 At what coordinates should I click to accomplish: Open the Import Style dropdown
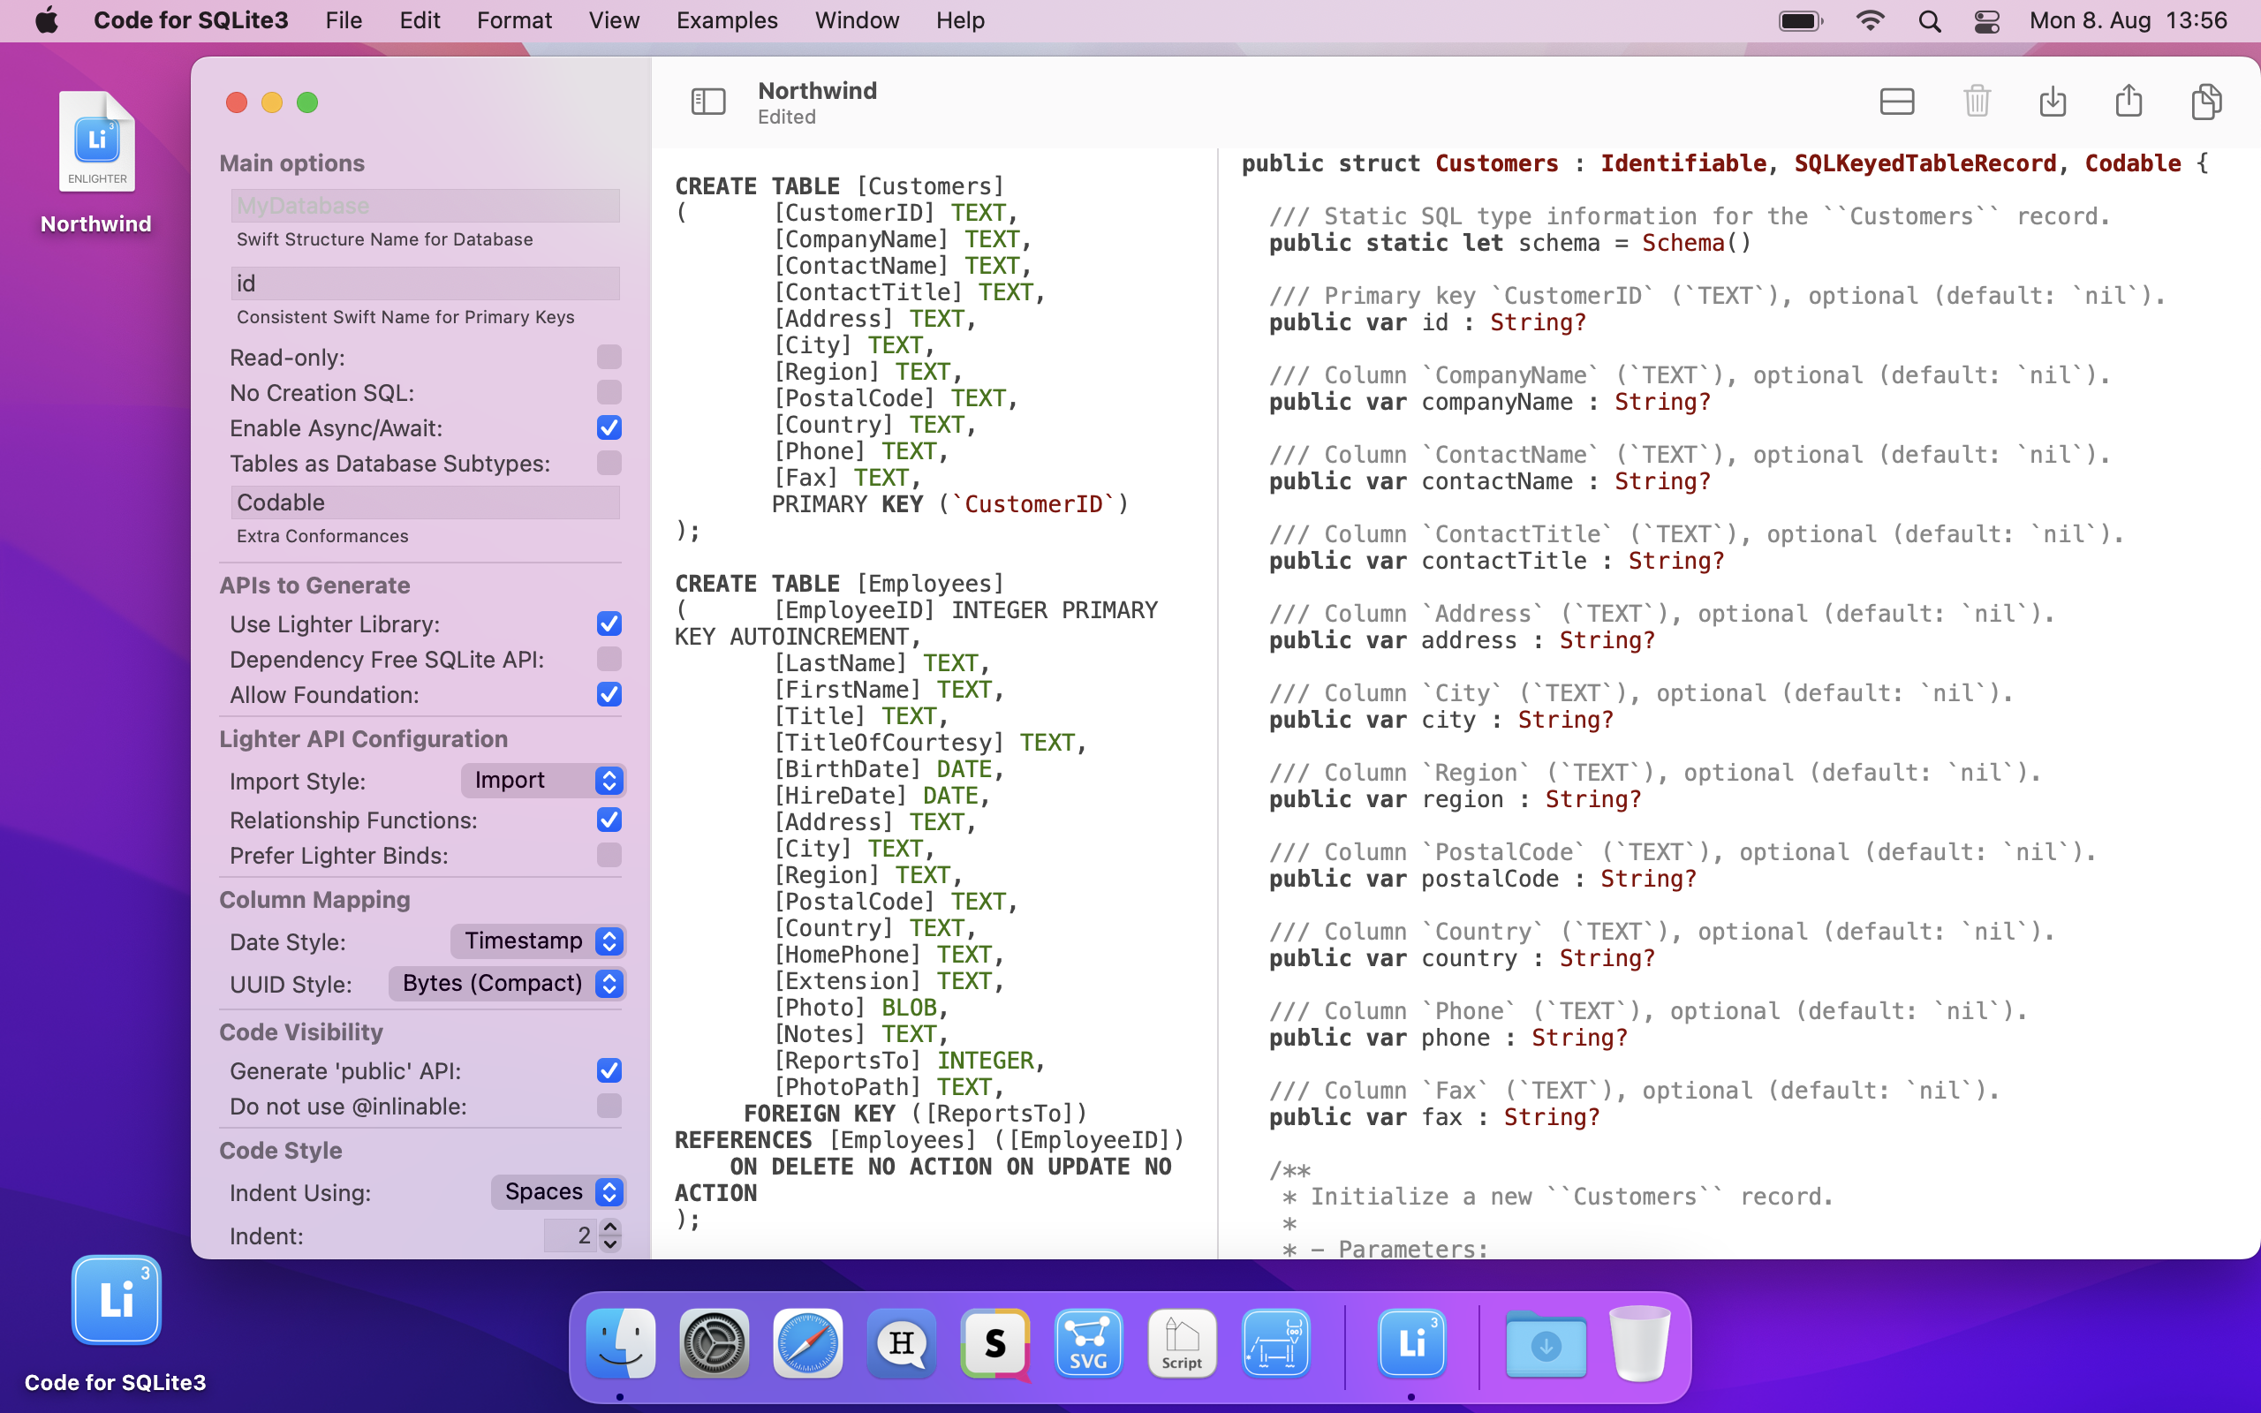pos(543,781)
